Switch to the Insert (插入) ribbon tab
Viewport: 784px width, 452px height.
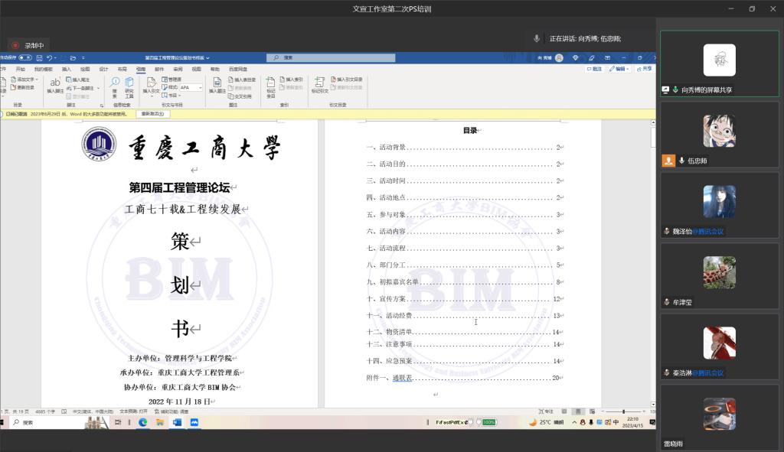(x=67, y=69)
